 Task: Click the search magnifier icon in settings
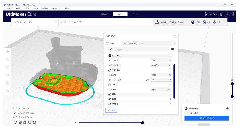(x=111, y=50)
